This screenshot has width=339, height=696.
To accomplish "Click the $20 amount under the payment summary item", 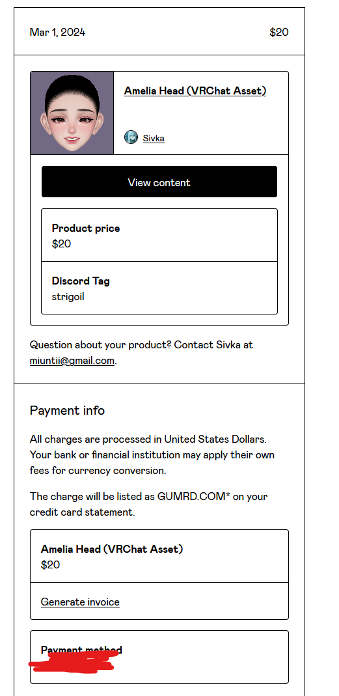I will pyautogui.click(x=50, y=564).
